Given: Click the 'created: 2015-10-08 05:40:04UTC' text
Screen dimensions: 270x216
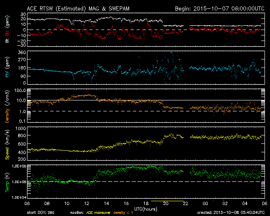Looking at the screenshot, I should [x=231, y=213].
